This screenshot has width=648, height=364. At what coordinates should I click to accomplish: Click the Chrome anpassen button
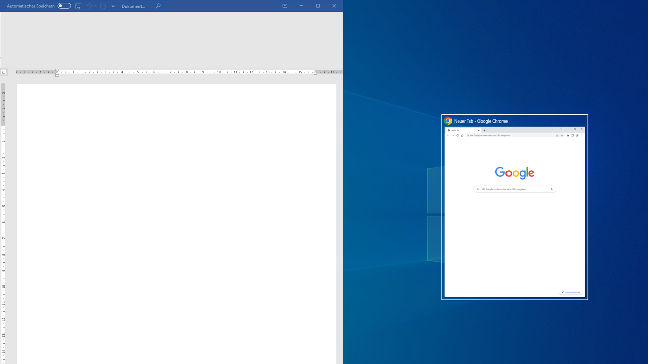pyautogui.click(x=570, y=292)
